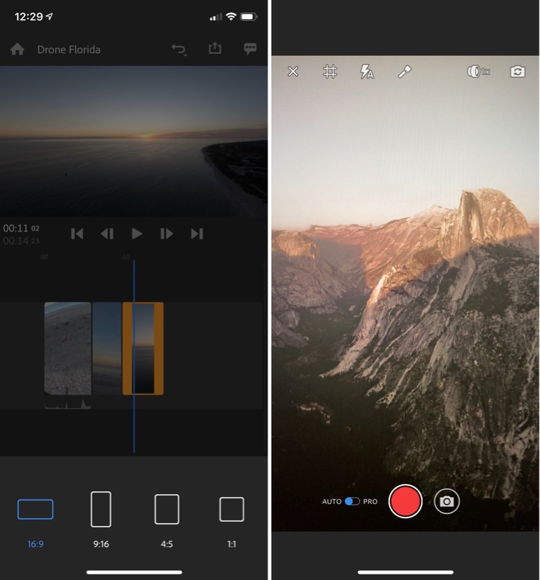
Task: Tap the flashlight torch icon
Action: pos(404,71)
